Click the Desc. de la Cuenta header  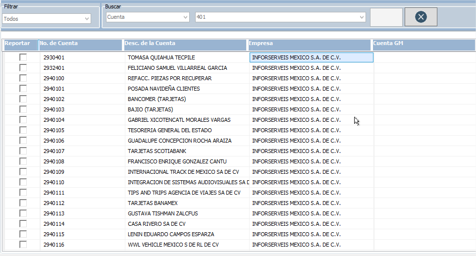(x=185, y=45)
